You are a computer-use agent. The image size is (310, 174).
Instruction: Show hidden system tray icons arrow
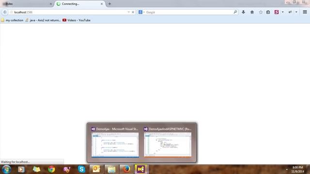(287, 170)
